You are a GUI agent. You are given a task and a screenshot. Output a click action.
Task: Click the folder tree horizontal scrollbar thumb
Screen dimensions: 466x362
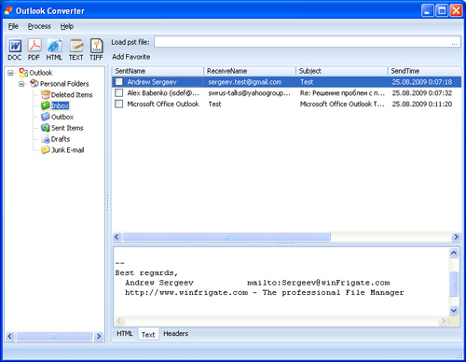(54, 336)
